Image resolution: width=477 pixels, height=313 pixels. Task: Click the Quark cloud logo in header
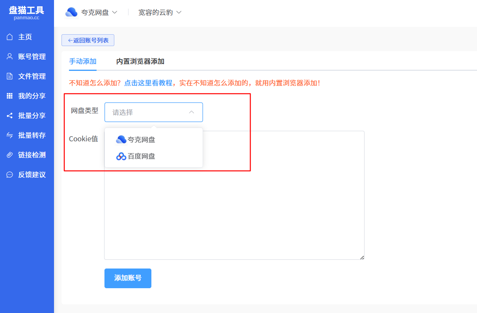71,13
